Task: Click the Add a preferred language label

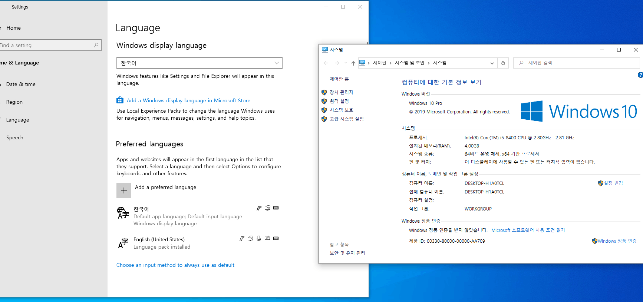Action: (165, 187)
